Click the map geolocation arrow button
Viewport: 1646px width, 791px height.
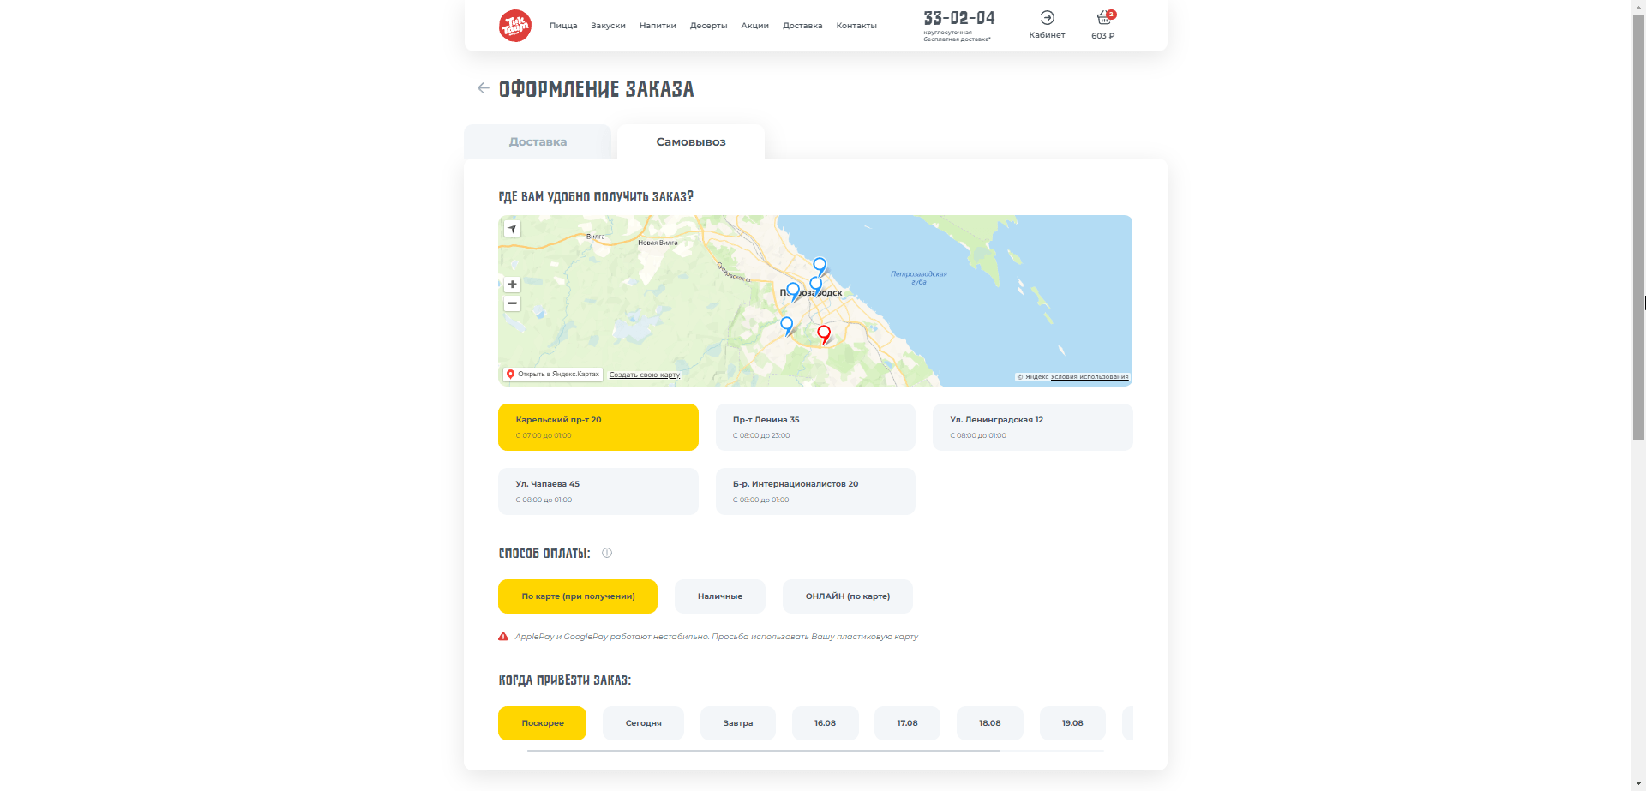click(x=512, y=229)
